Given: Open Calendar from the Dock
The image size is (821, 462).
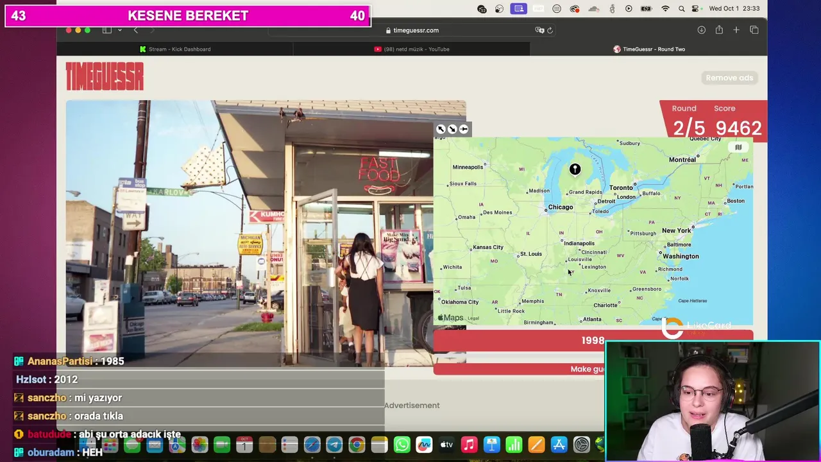Looking at the screenshot, I should click(x=244, y=445).
